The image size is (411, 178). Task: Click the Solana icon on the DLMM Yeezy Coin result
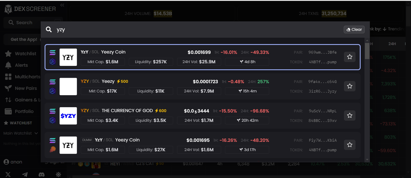pyautogui.click(x=52, y=140)
